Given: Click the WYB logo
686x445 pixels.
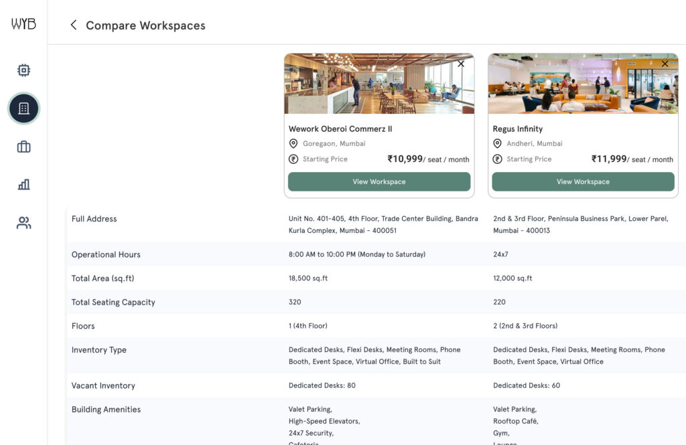Looking at the screenshot, I should click(23, 24).
